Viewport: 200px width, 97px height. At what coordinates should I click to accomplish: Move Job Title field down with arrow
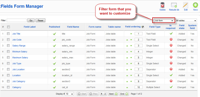tap(131, 34)
